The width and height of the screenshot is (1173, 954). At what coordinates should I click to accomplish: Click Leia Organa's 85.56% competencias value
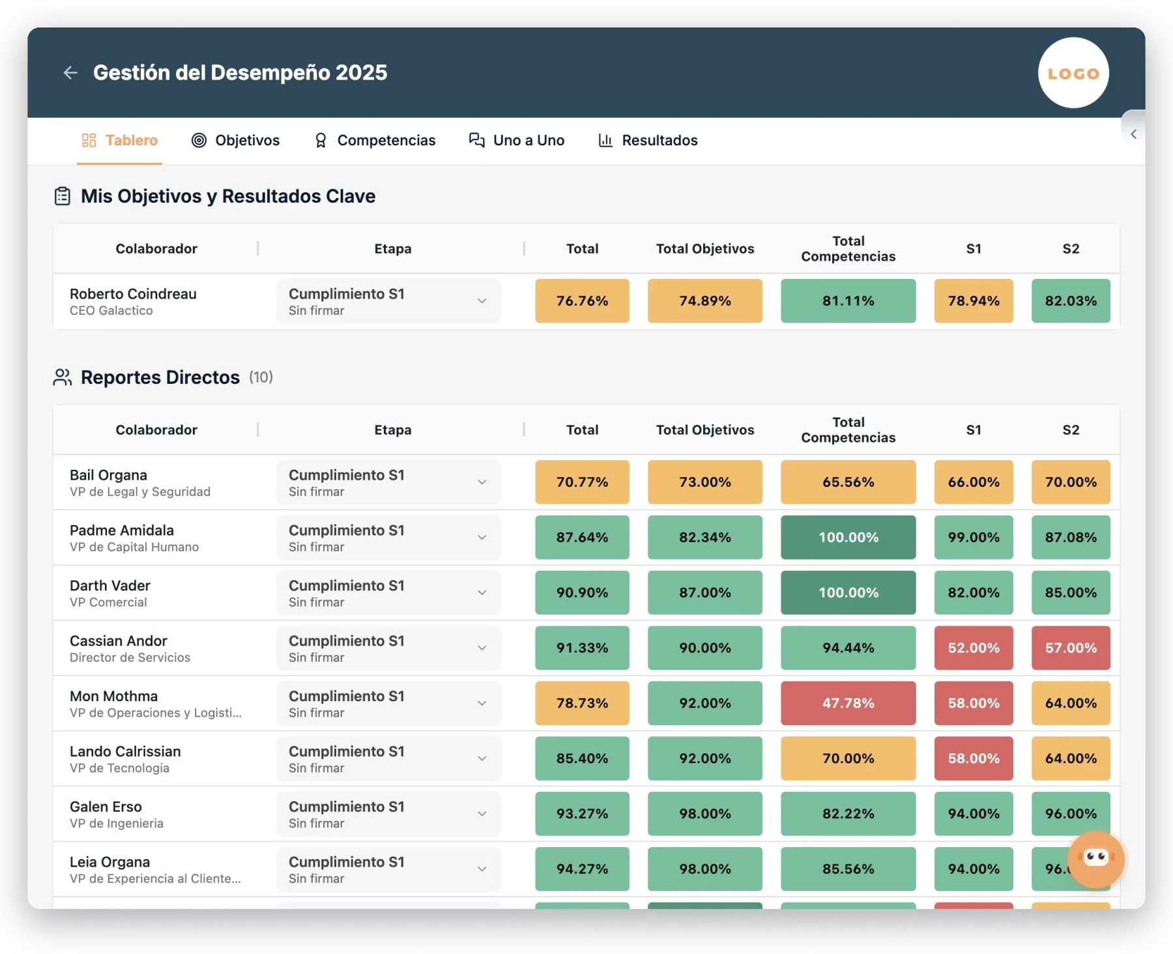coord(848,869)
